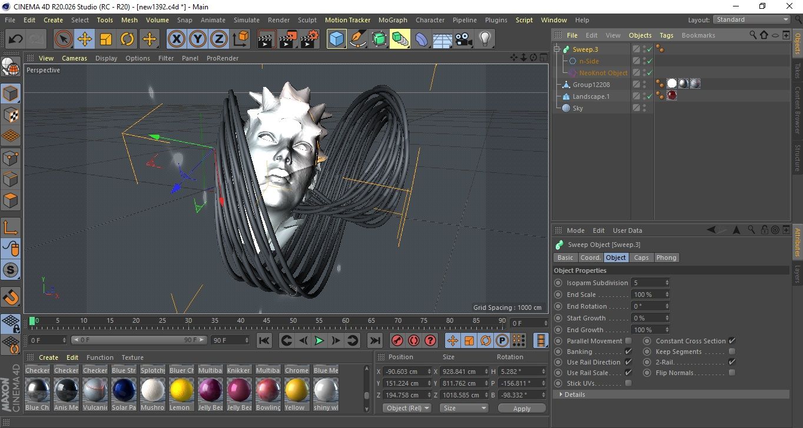Uncheck Constant Cross Section

coord(732,341)
